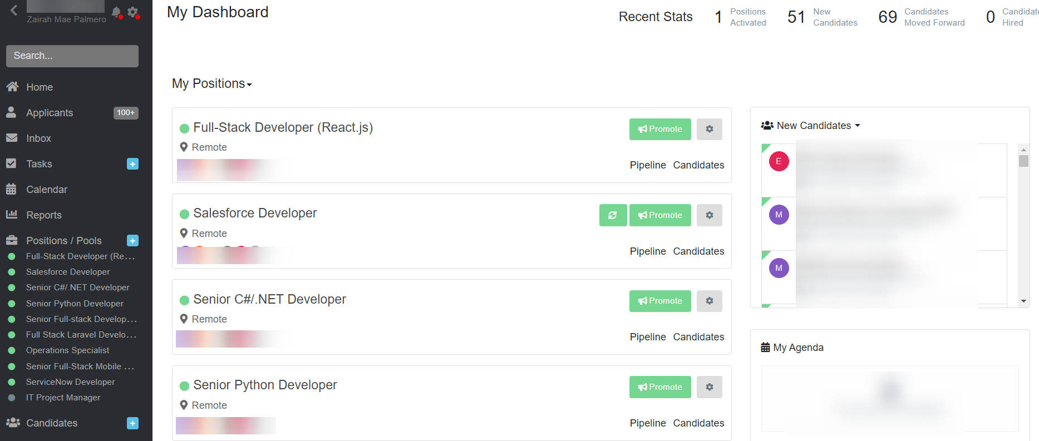The width and height of the screenshot is (1039, 441).
Task: Go to Inbox in the sidebar
Action: [38, 138]
